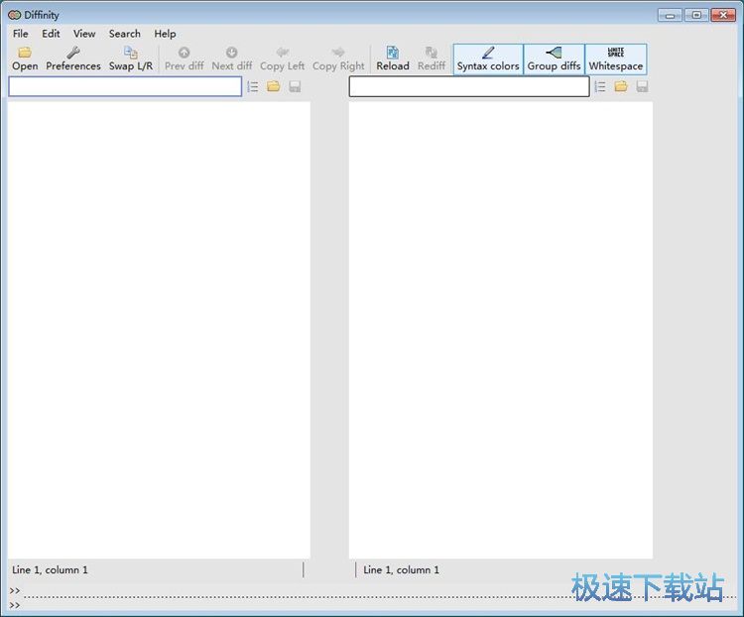Toggle Whitespace display
Viewport: 744px width, 617px height.
[615, 59]
